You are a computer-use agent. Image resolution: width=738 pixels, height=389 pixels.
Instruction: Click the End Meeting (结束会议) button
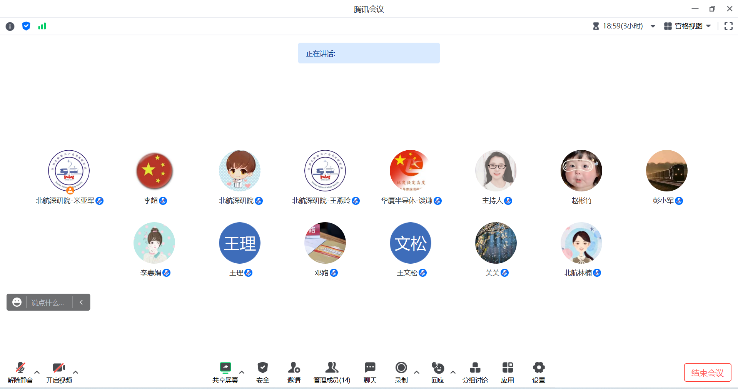707,372
